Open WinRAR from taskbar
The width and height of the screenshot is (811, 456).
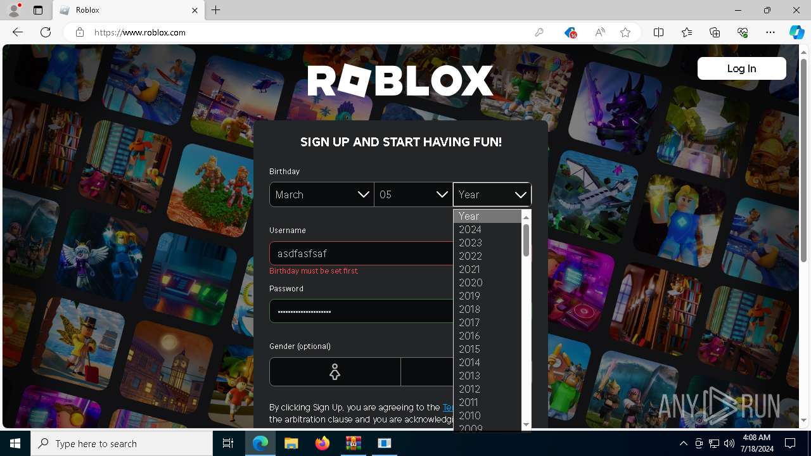tap(353, 443)
